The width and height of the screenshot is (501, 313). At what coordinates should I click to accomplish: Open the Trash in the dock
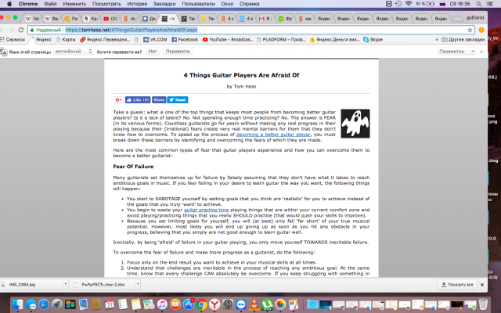pyautogui.click(x=484, y=304)
